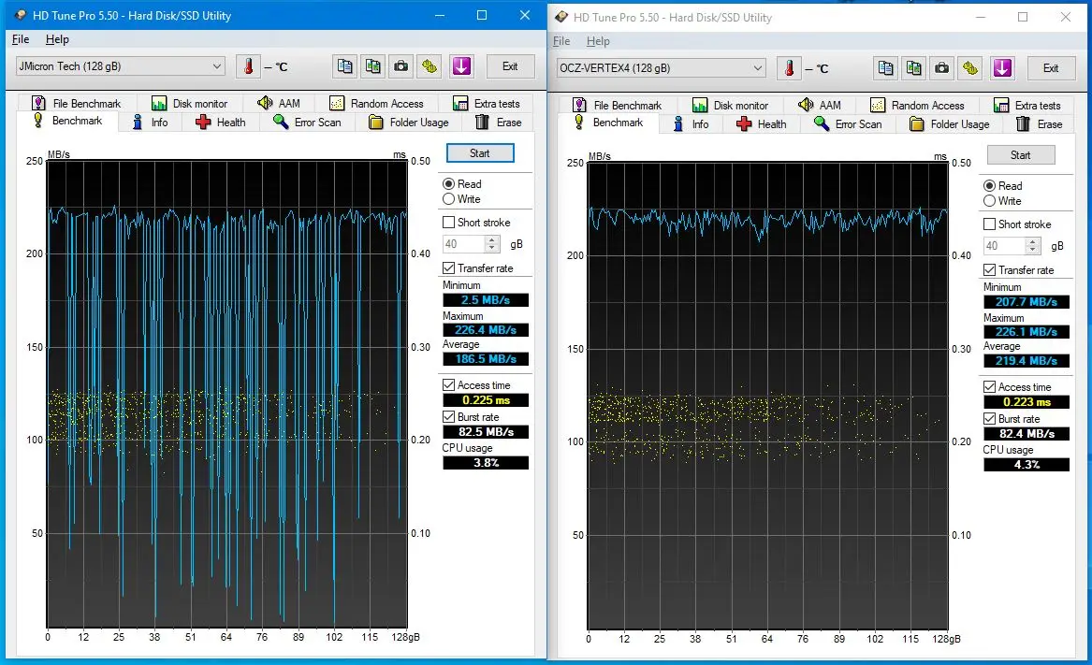Enable Short stroke checkbox in OCZ-VERTEX4 window

[990, 224]
